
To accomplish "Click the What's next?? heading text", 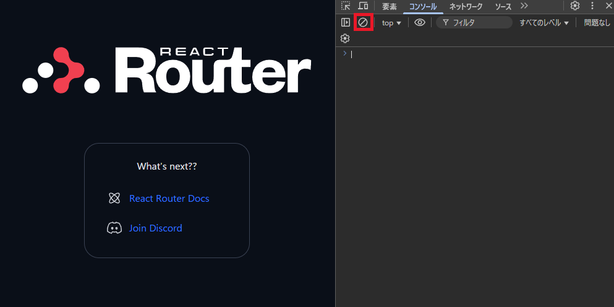I will pyautogui.click(x=167, y=166).
